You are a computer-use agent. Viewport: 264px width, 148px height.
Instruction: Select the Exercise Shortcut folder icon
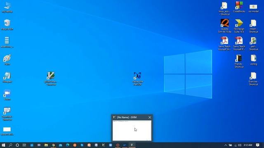[x=253, y=79]
